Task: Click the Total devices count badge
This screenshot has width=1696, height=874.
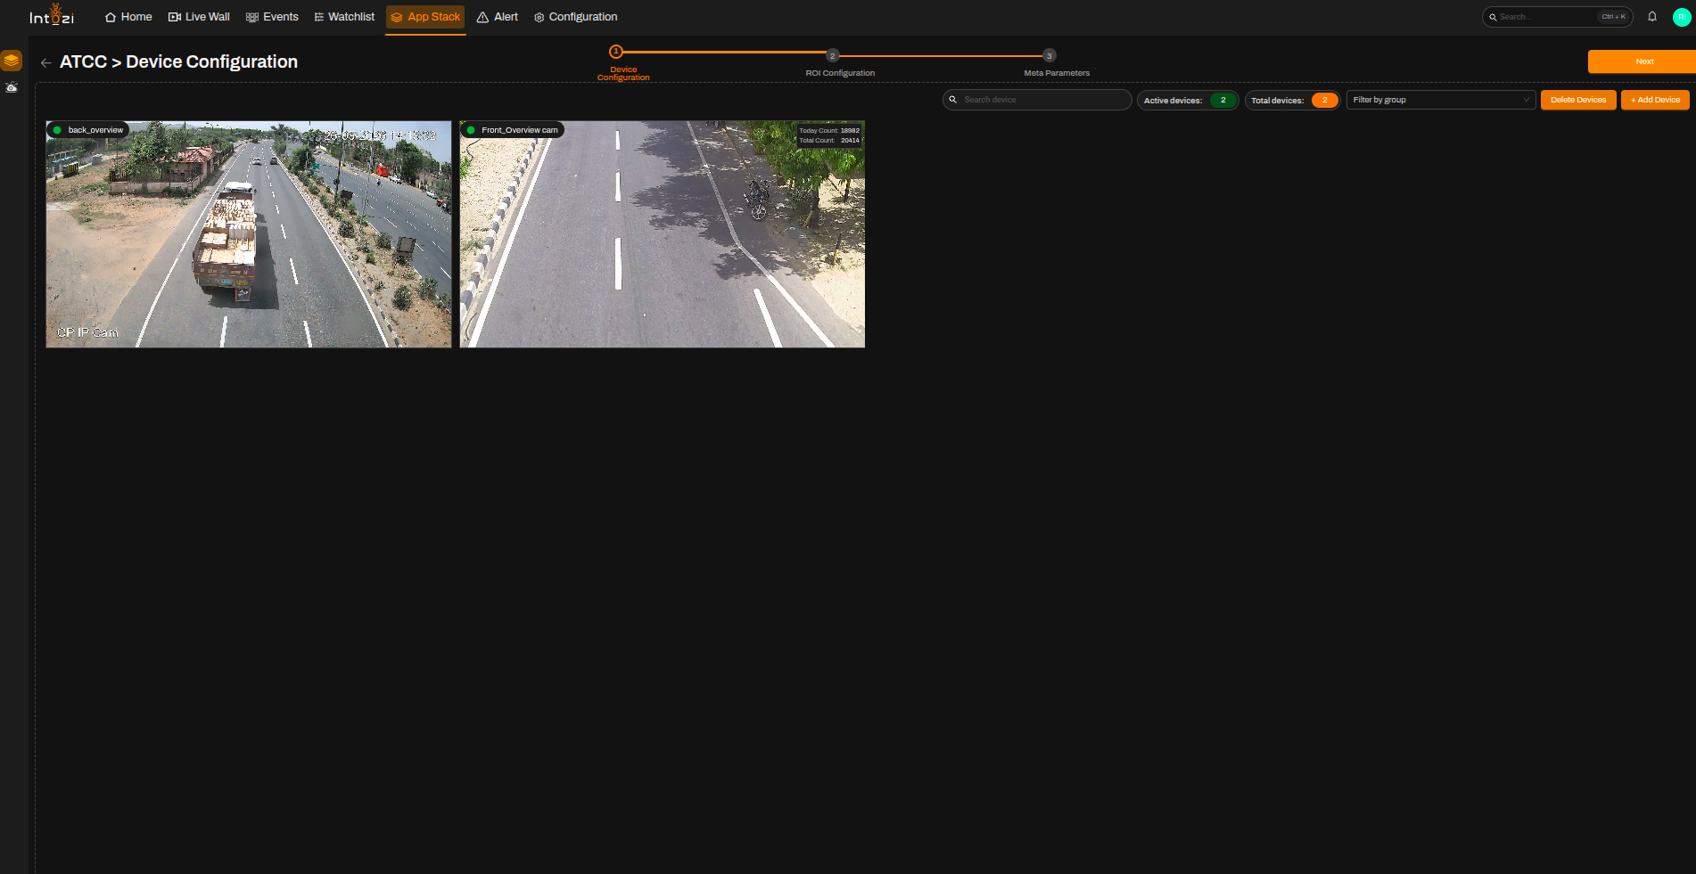Action: pos(1325,100)
